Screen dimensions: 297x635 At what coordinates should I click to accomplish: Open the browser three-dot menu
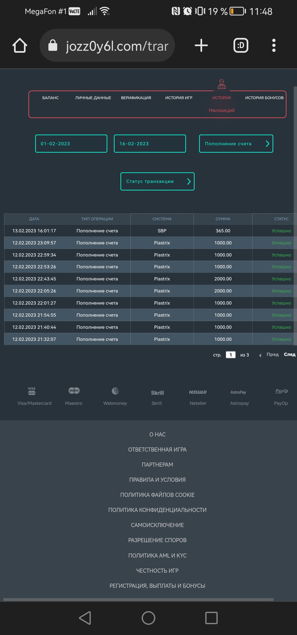(x=274, y=45)
